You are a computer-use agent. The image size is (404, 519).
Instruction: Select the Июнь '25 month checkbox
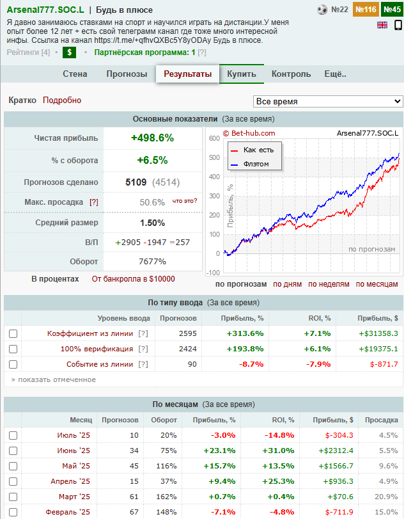[x=13, y=451]
